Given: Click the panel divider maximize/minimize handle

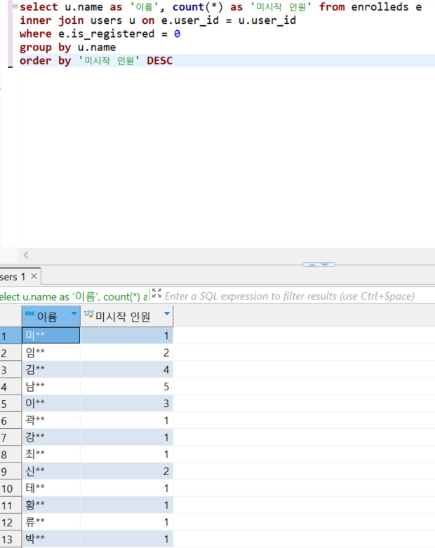Looking at the screenshot, I should coord(319,265).
